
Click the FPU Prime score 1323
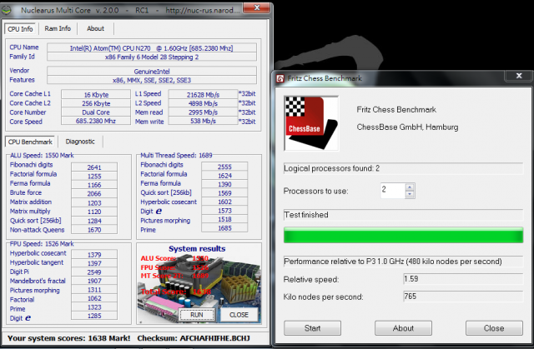point(94,307)
